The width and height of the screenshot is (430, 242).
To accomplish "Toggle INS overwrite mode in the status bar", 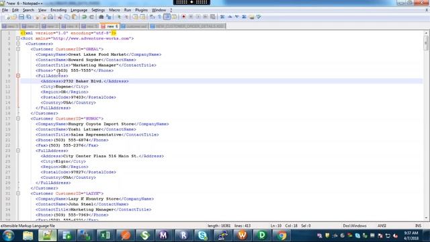I will click(x=418, y=226).
